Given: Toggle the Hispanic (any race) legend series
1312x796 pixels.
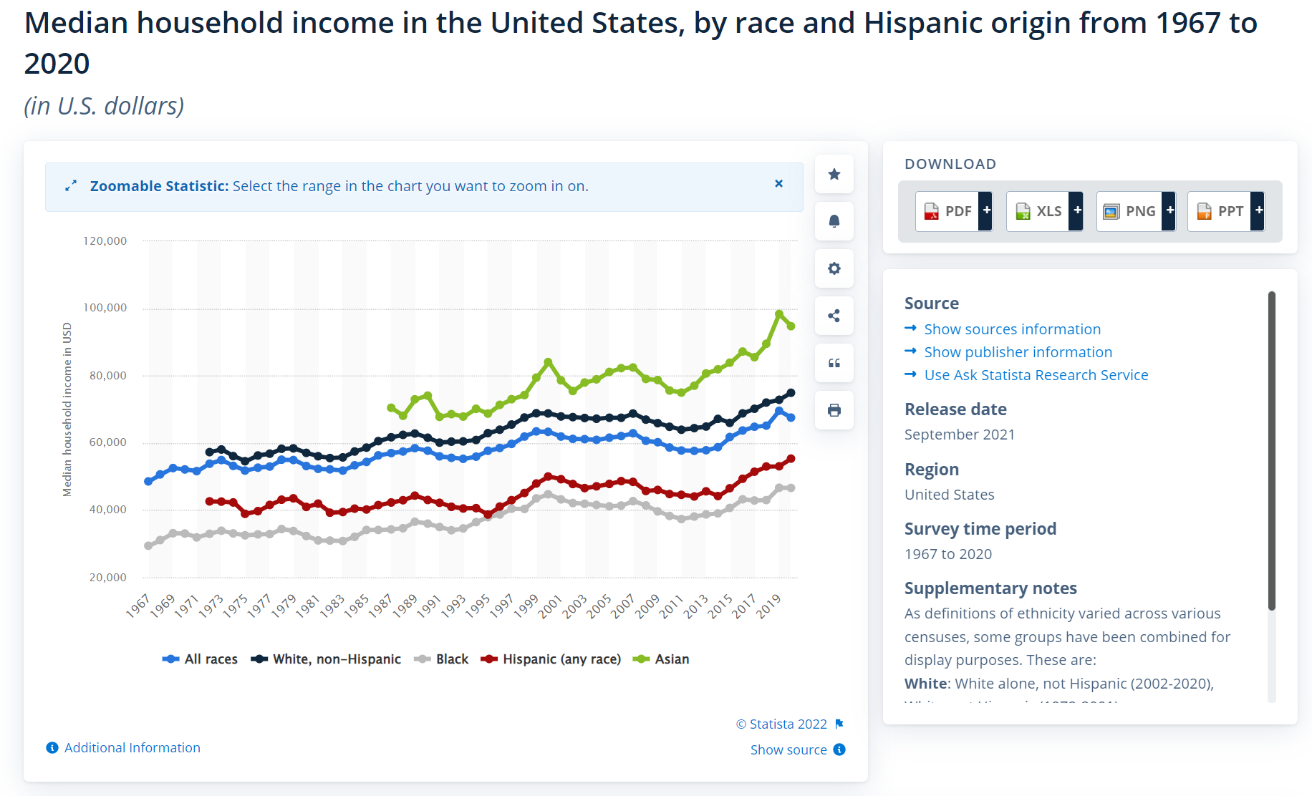Looking at the screenshot, I should click(x=551, y=659).
